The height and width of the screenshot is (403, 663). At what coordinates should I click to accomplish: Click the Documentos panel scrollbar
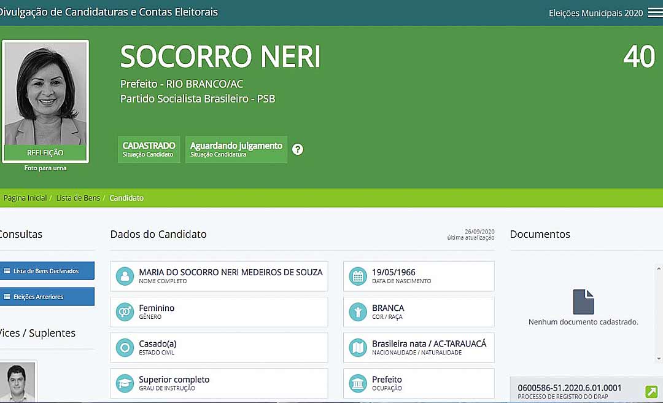pos(659,313)
